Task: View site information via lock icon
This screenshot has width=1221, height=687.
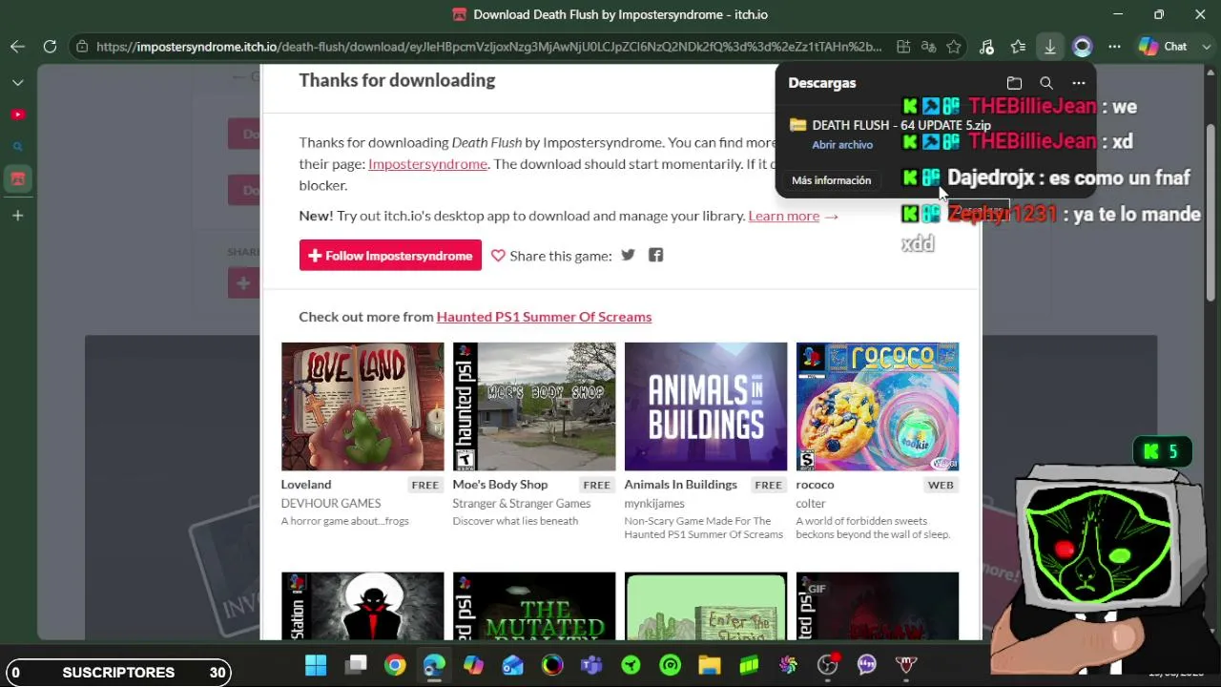Action: coord(83,46)
